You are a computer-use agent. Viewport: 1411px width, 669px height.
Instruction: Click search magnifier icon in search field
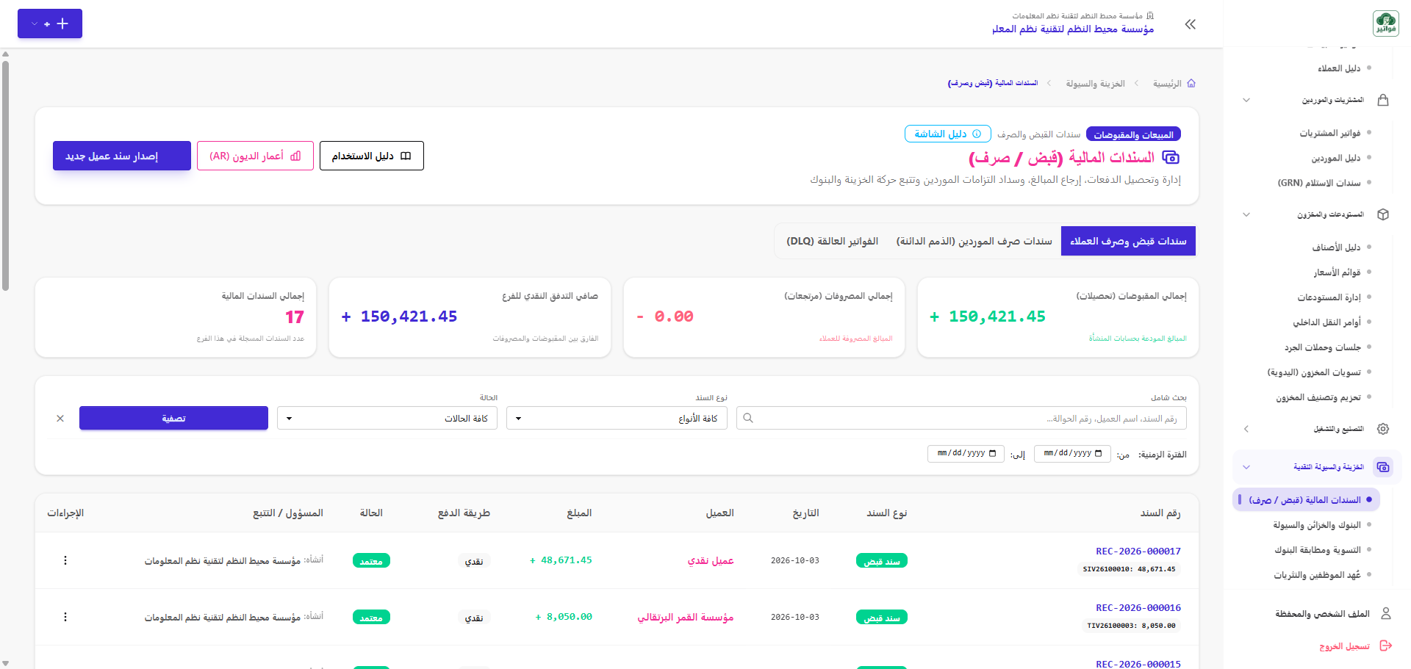pyautogui.click(x=748, y=418)
